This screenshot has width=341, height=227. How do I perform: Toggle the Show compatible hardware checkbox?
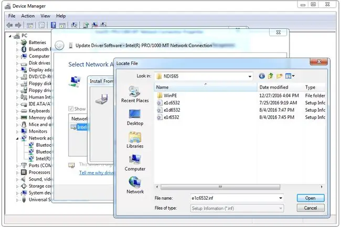tap(71, 109)
